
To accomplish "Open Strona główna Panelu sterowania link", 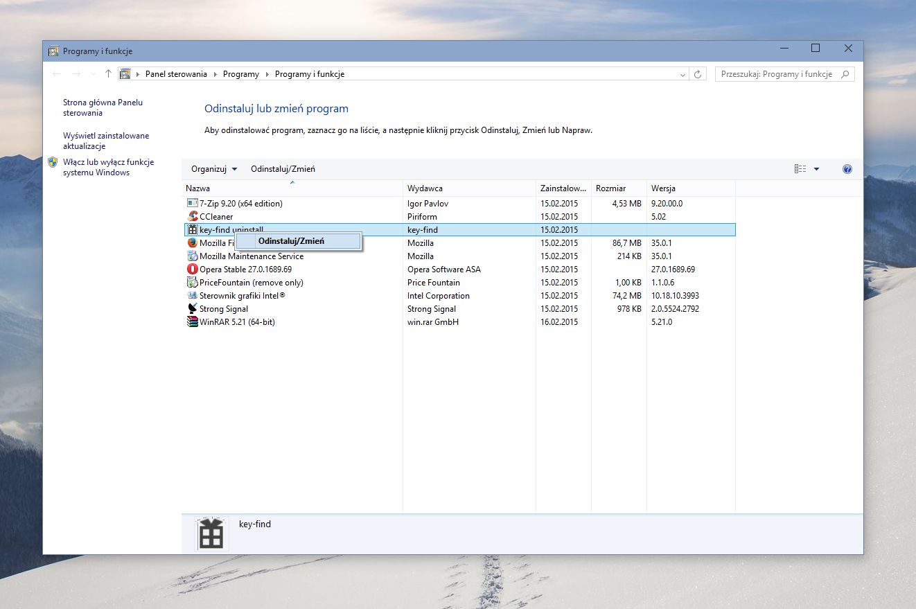I will 103,107.
